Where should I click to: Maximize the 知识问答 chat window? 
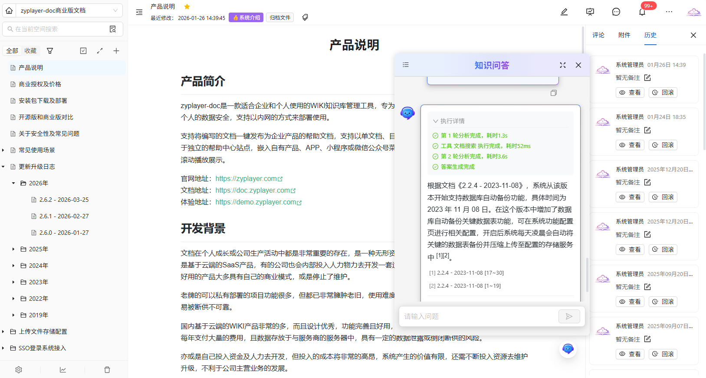pyautogui.click(x=563, y=65)
